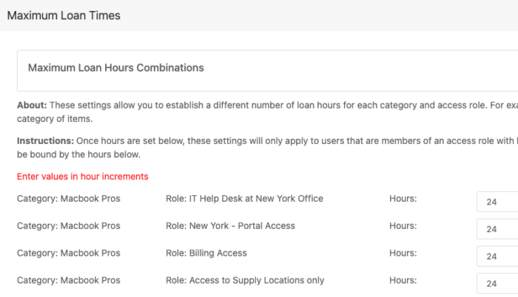The image size is (518, 297).
Task: Click the bold About label
Action: (x=32, y=105)
